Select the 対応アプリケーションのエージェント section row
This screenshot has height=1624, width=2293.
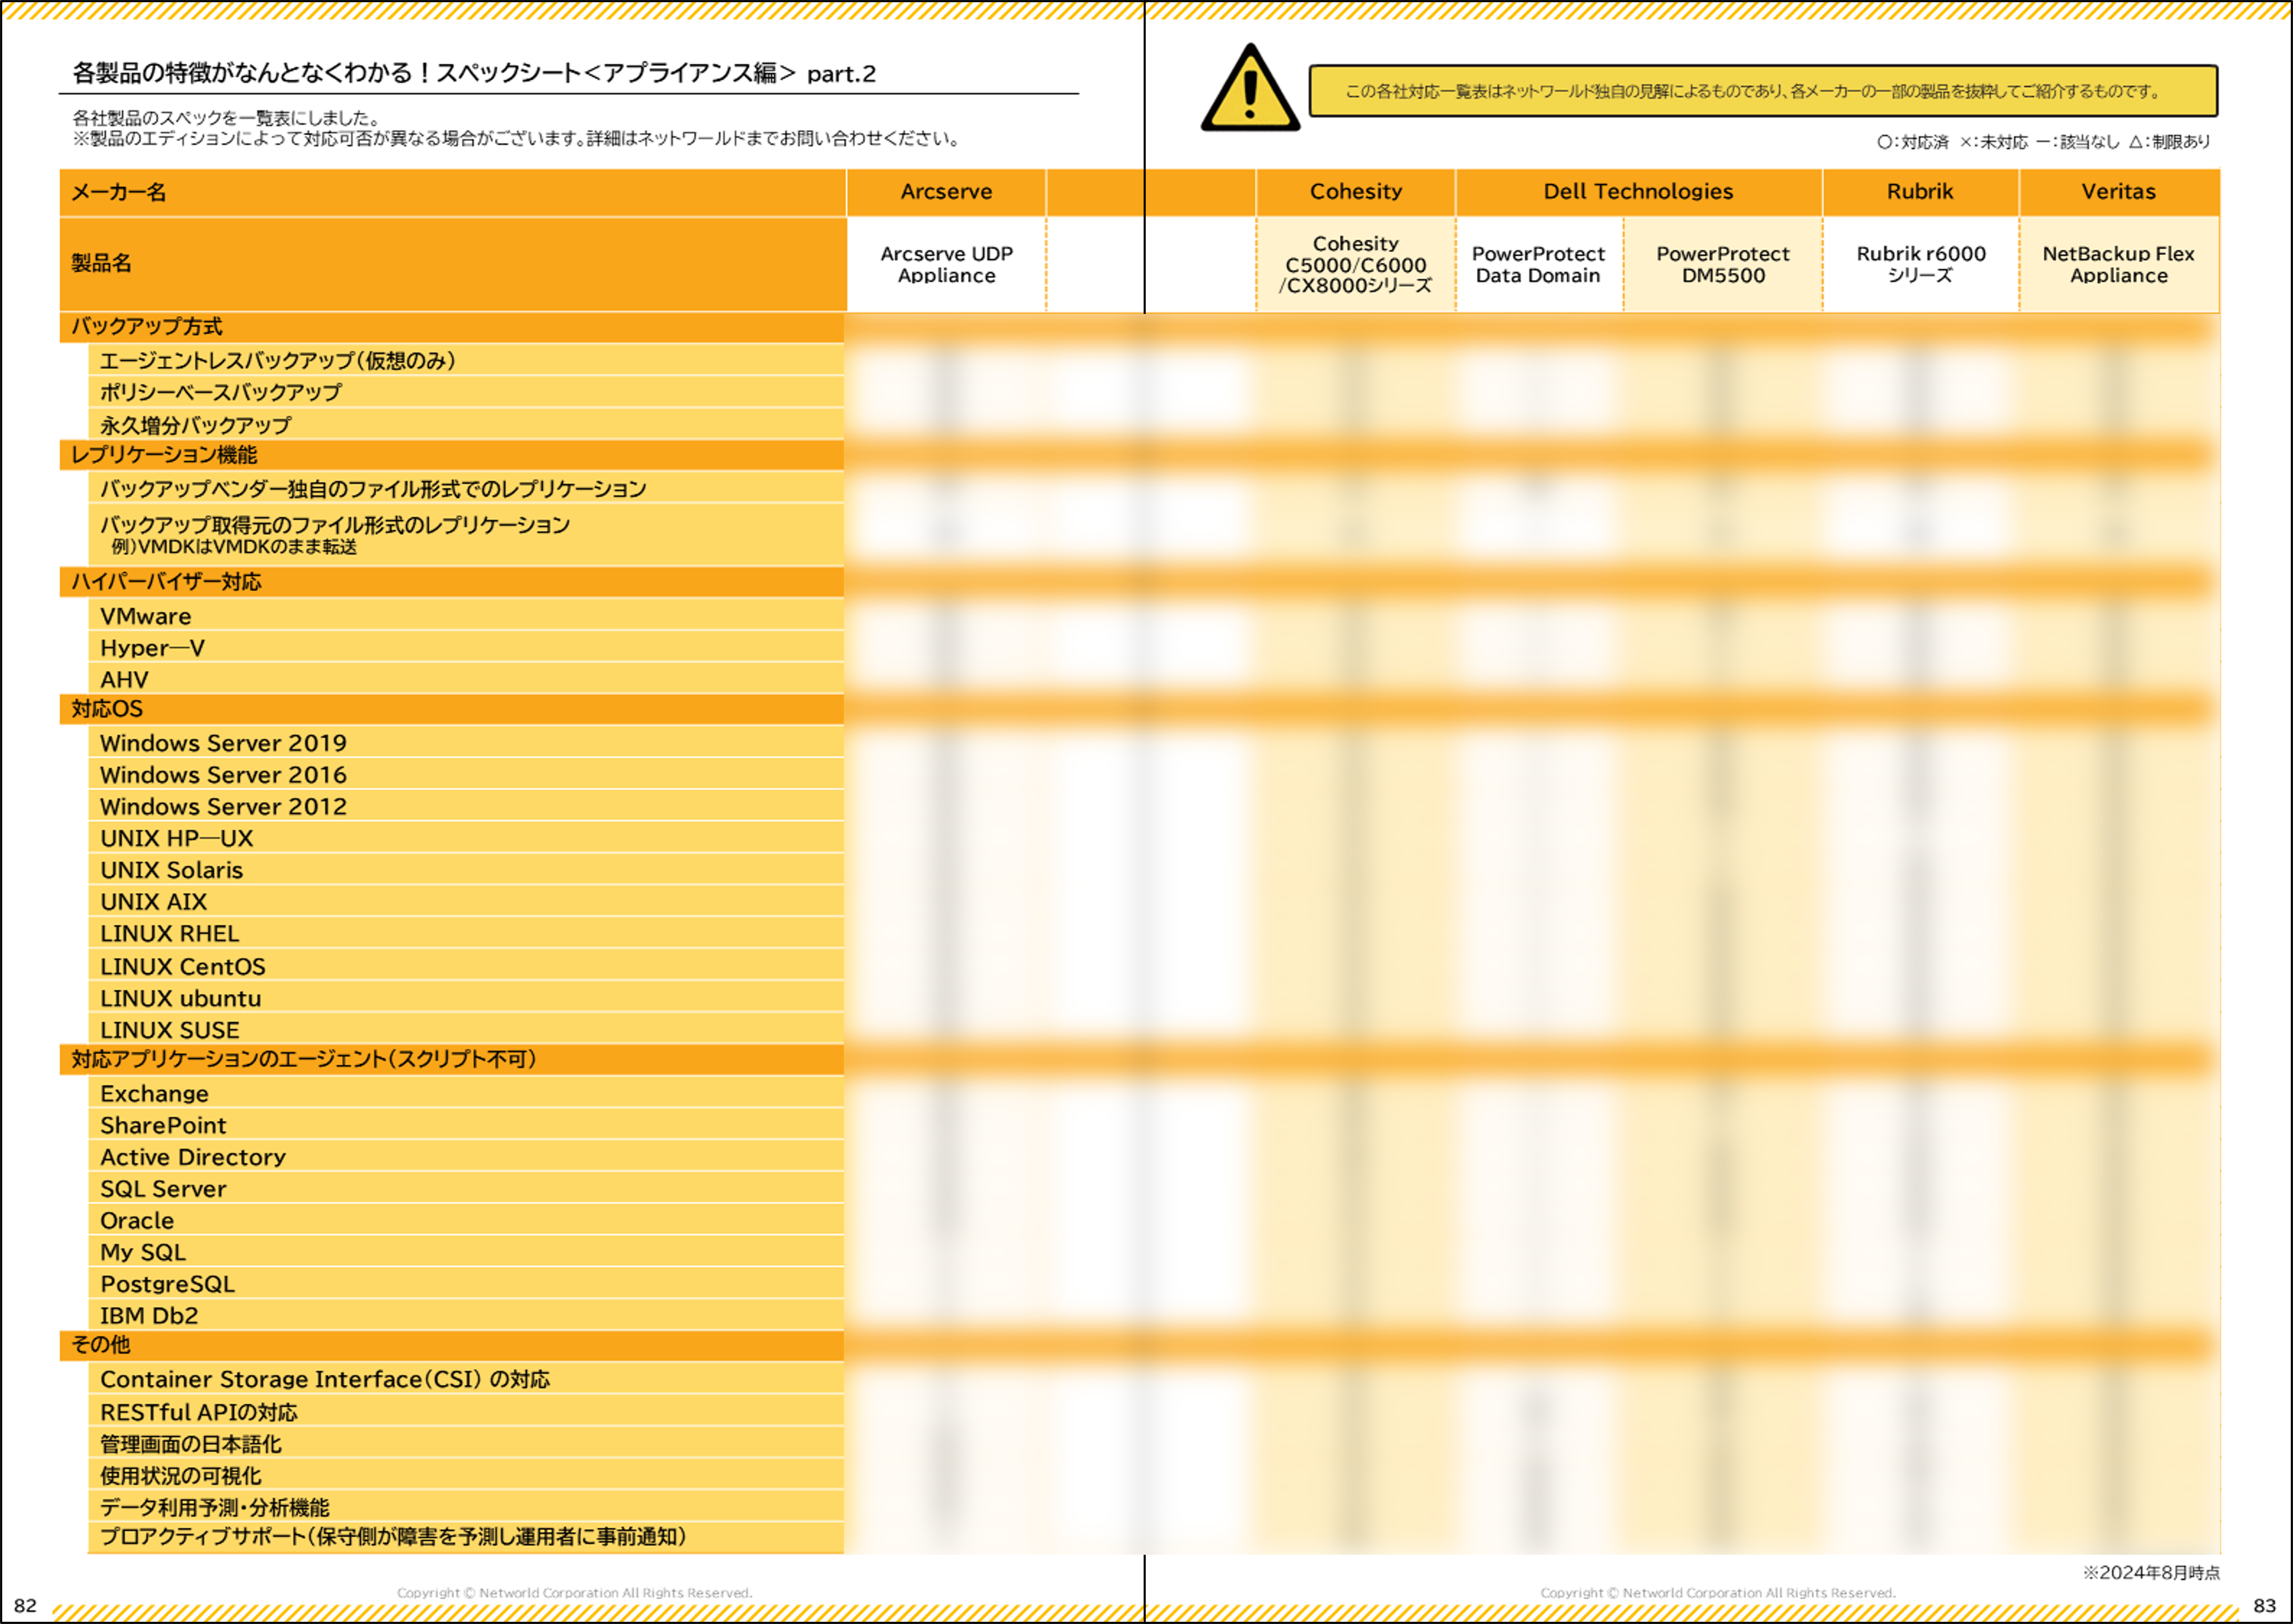[452, 1060]
